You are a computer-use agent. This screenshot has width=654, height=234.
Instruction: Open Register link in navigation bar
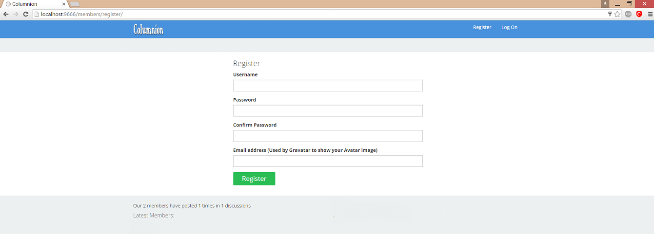(x=482, y=27)
